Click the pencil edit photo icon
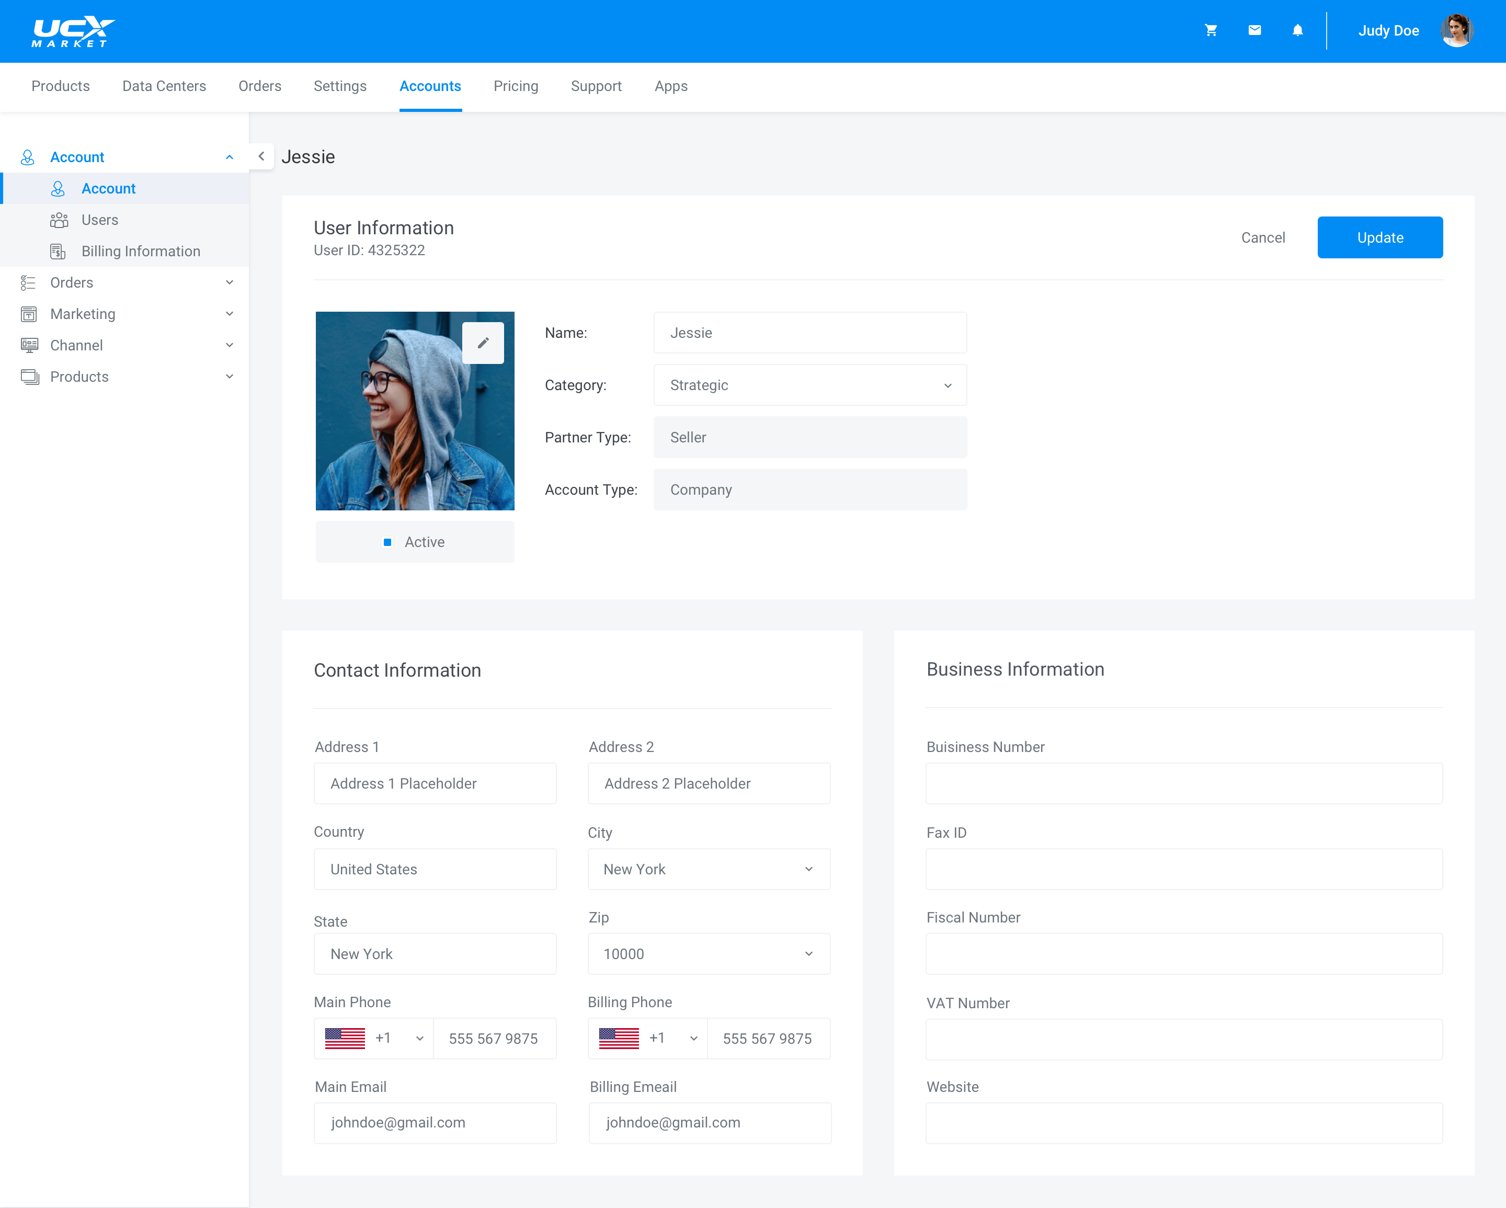The height and width of the screenshot is (1208, 1506). point(483,343)
